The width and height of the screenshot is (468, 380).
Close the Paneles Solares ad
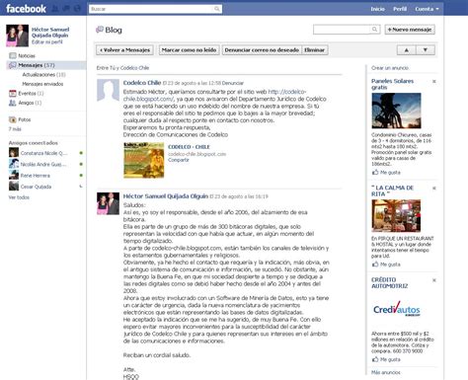pos(434,81)
